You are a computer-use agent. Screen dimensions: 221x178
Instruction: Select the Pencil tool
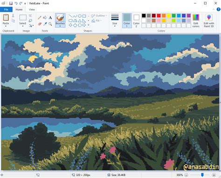[x=40, y=18]
